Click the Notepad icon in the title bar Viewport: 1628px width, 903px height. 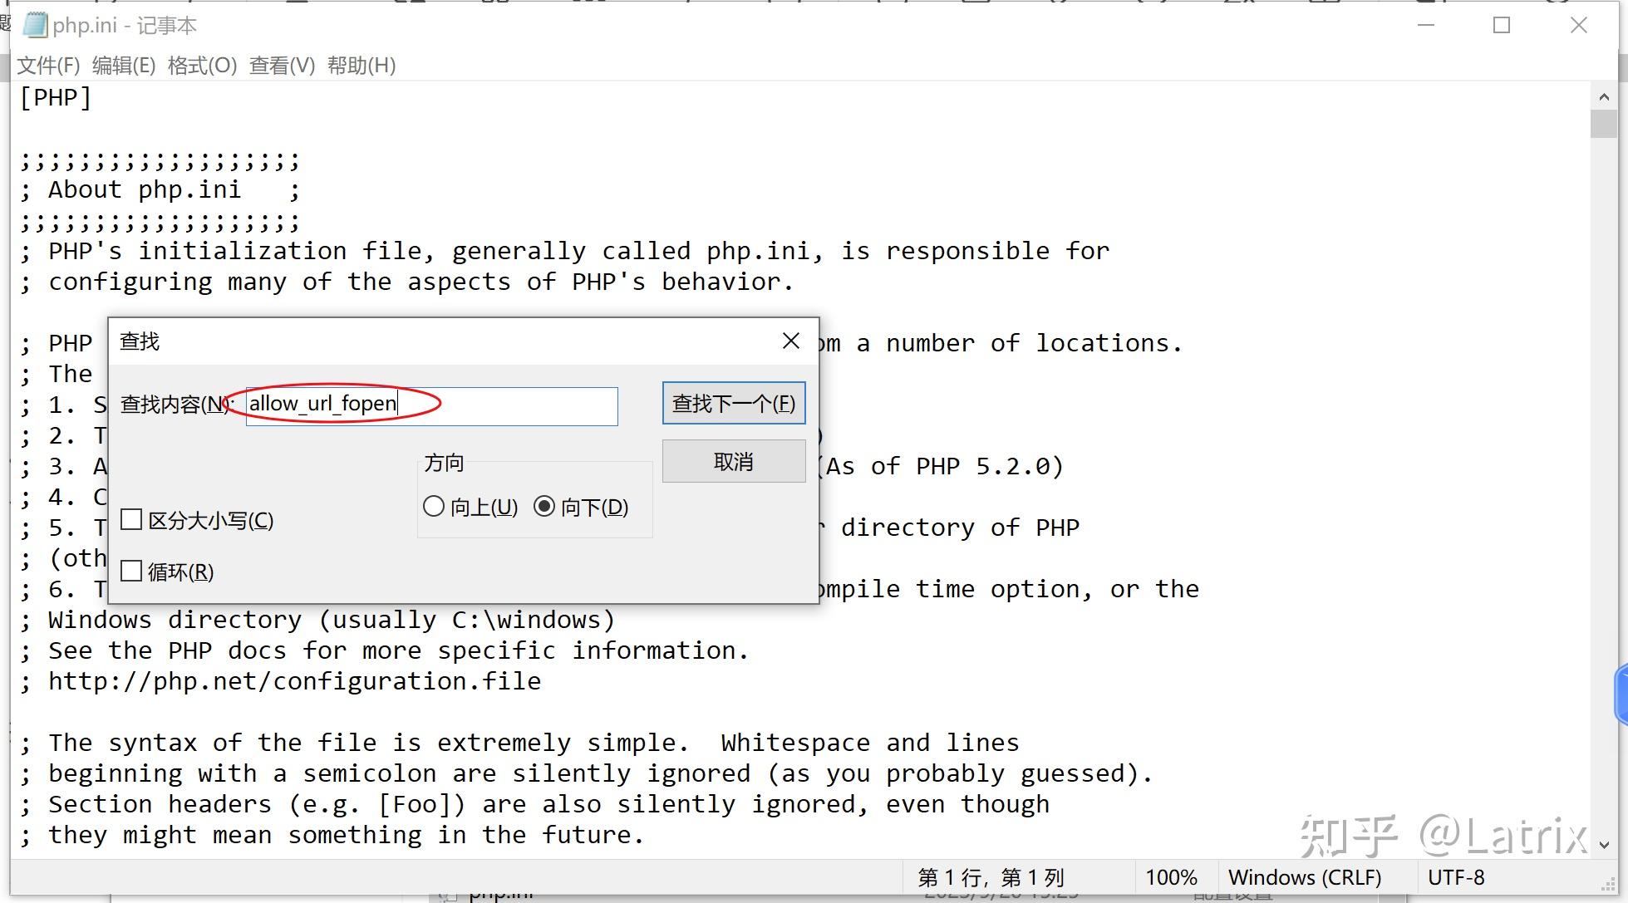tap(35, 25)
